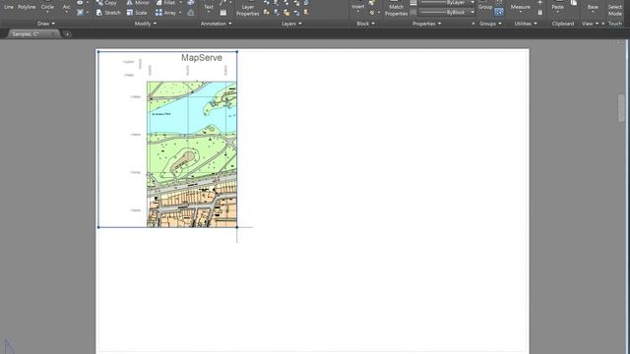The width and height of the screenshot is (630, 354).
Task: Expand the Utilities panel
Action: (x=526, y=24)
